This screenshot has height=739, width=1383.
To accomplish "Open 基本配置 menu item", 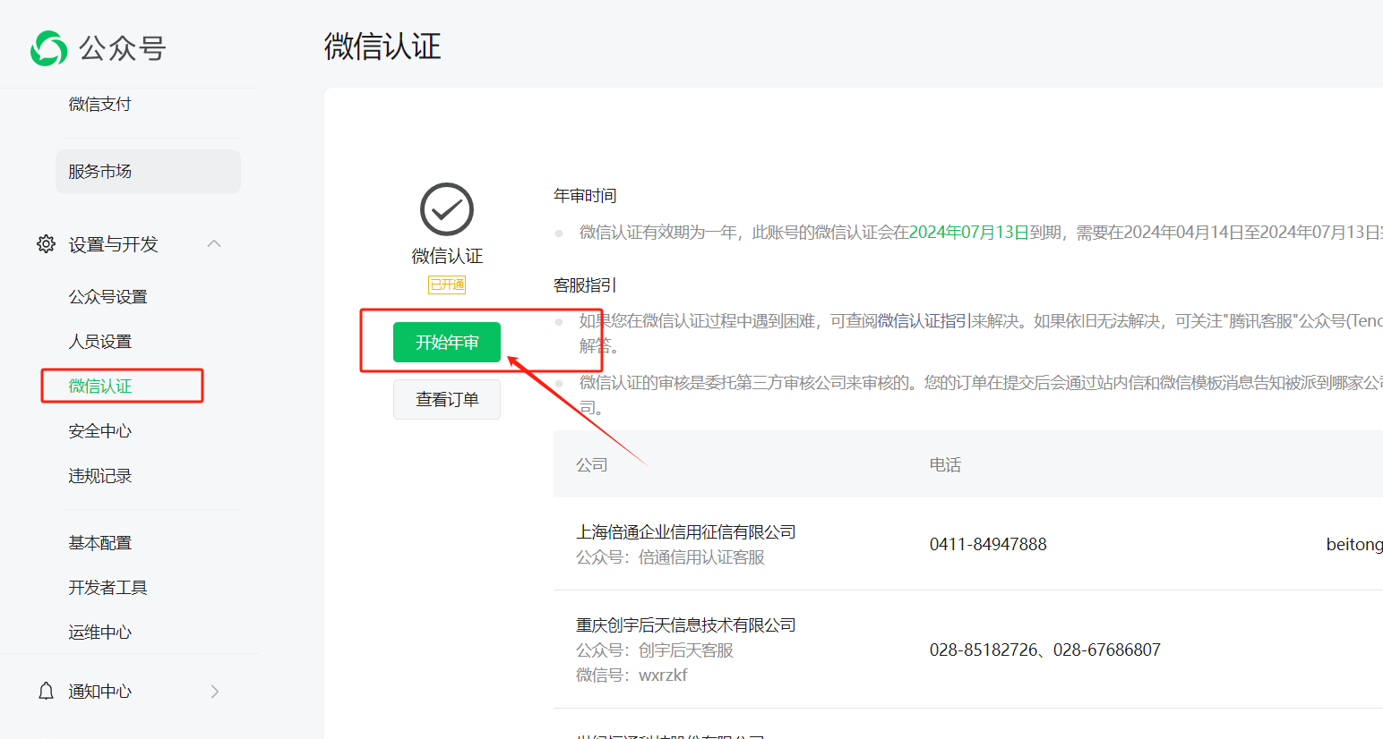I will tap(100, 543).
